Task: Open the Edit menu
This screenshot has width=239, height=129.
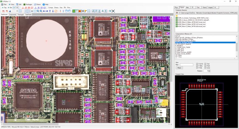Action: (x=19, y=4)
